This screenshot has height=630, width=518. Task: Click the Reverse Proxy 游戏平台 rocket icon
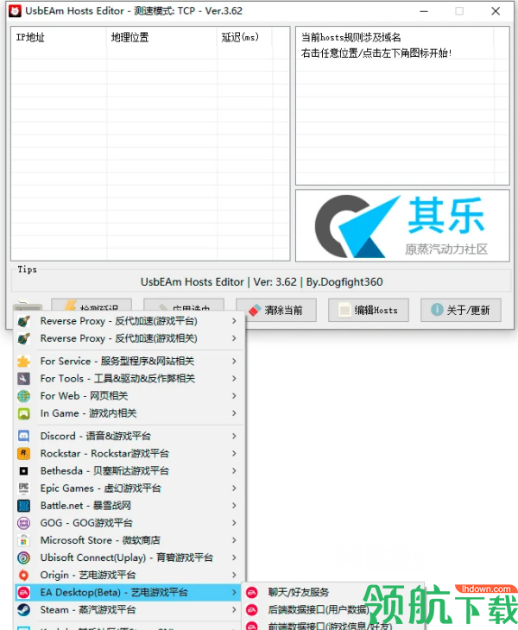23,321
